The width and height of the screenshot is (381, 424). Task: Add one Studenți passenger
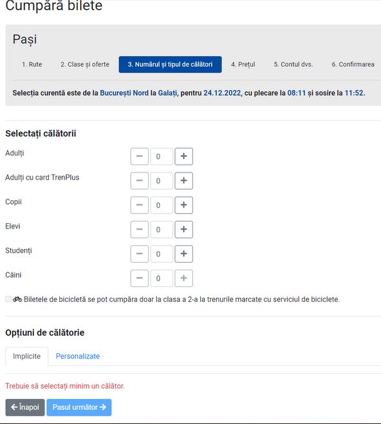(183, 253)
